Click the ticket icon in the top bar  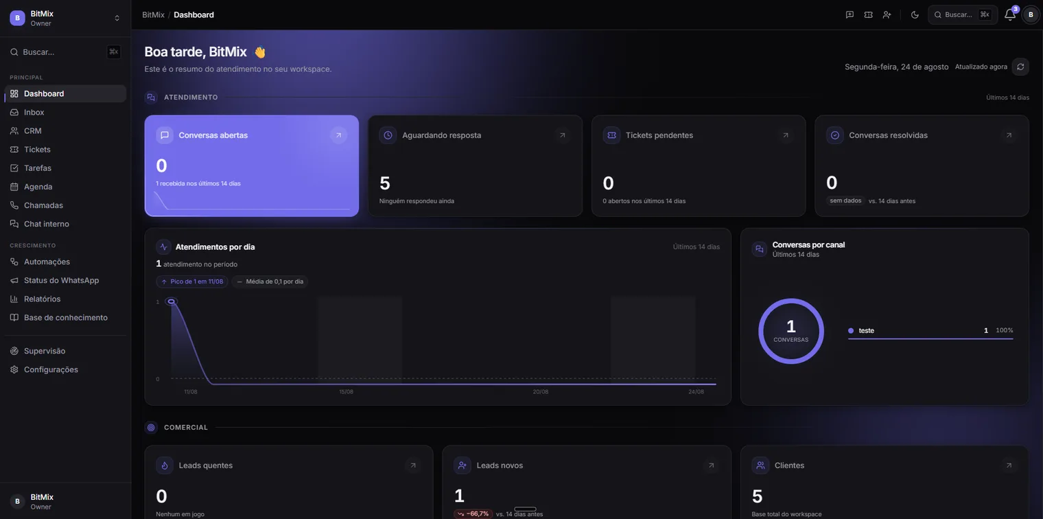pyautogui.click(x=868, y=14)
